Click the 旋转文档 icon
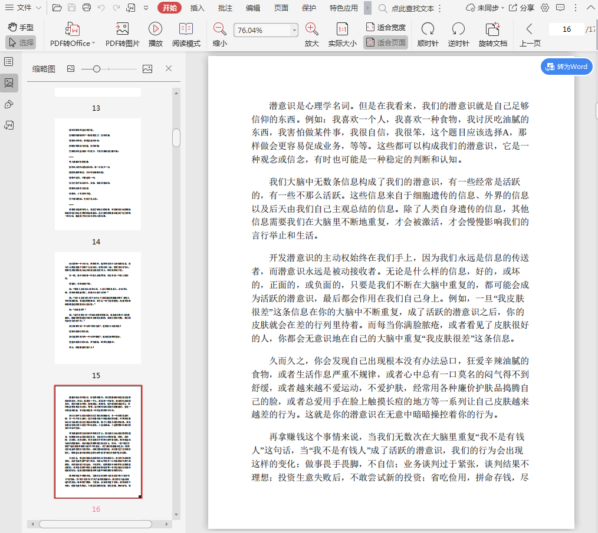This screenshot has height=533, width=598. click(x=492, y=29)
